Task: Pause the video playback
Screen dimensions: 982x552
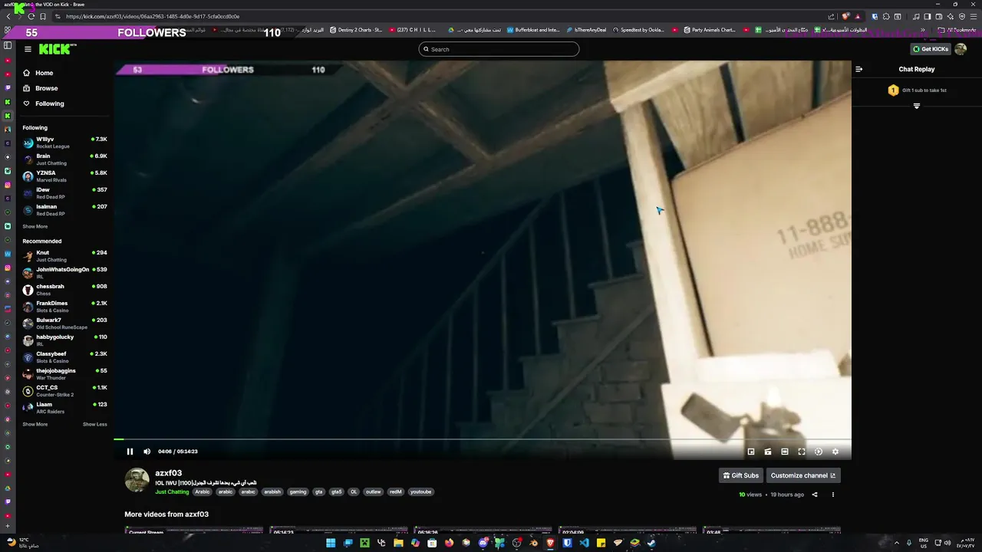Action: pyautogui.click(x=130, y=452)
